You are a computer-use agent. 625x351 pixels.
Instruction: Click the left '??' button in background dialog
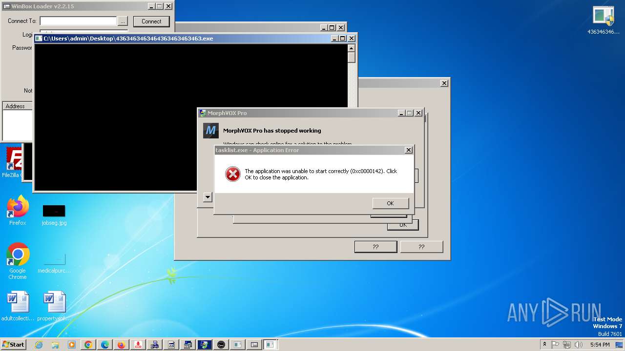coord(375,247)
